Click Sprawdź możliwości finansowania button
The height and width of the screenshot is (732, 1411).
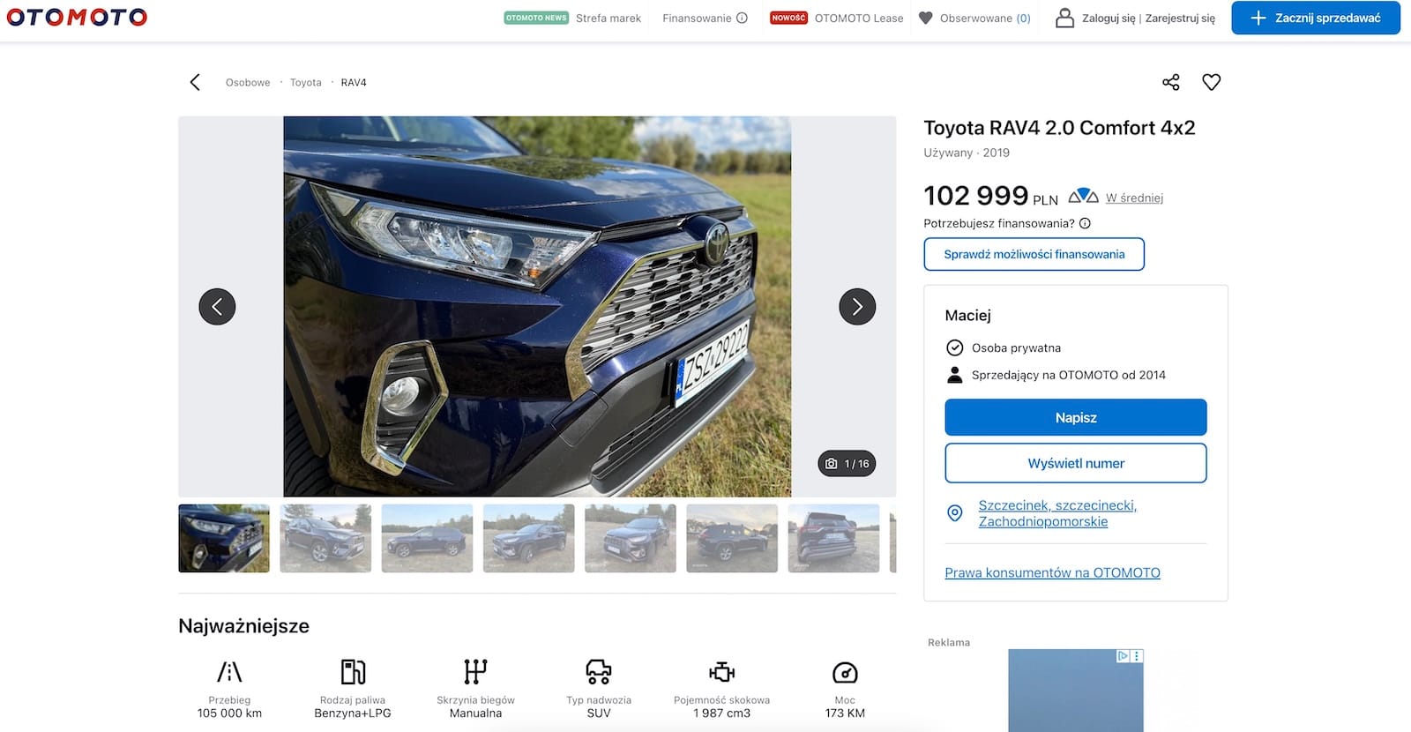tap(1034, 254)
